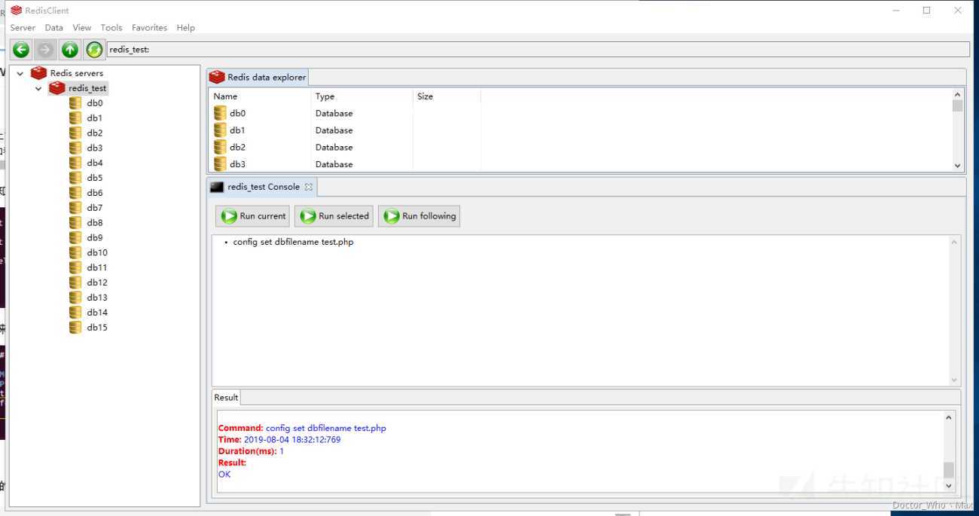Viewport: 979px width, 516px height.
Task: Select db9 database icon in the tree
Action: pyautogui.click(x=75, y=237)
